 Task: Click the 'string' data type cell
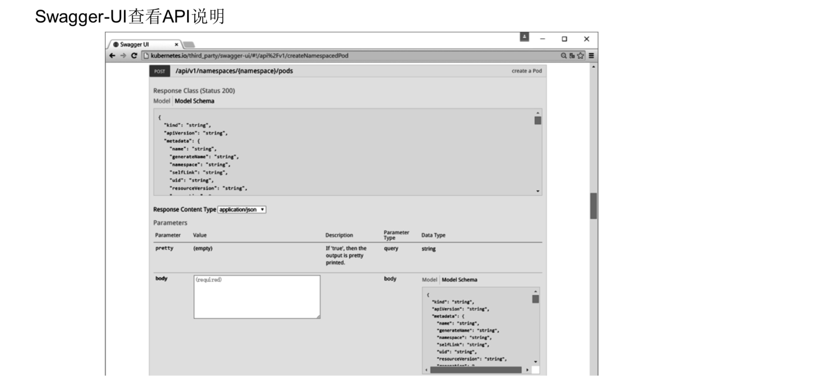click(x=429, y=249)
